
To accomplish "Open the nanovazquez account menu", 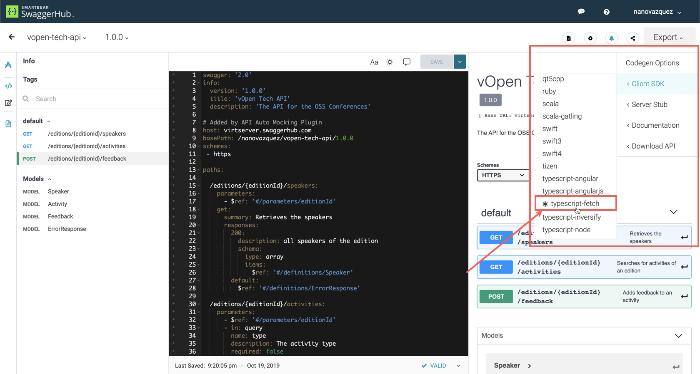I will (657, 12).
